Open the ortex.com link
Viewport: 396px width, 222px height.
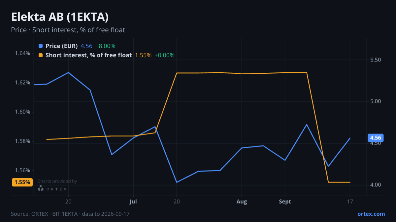[371, 214]
